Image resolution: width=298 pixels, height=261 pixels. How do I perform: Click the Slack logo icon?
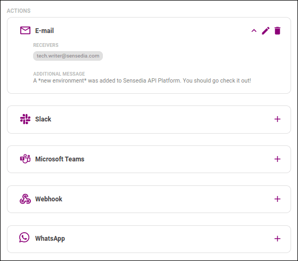pyautogui.click(x=25, y=119)
